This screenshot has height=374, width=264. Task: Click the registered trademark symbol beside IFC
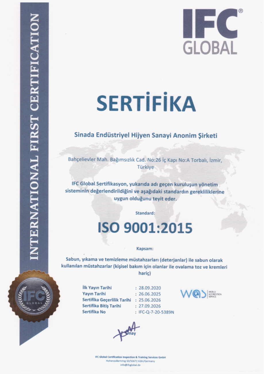point(240,11)
